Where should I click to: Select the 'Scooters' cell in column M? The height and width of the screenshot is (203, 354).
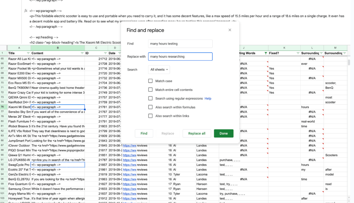335,155
